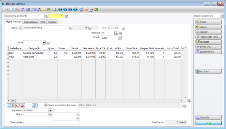Expand the Processo 001 dropdown

tap(116, 33)
